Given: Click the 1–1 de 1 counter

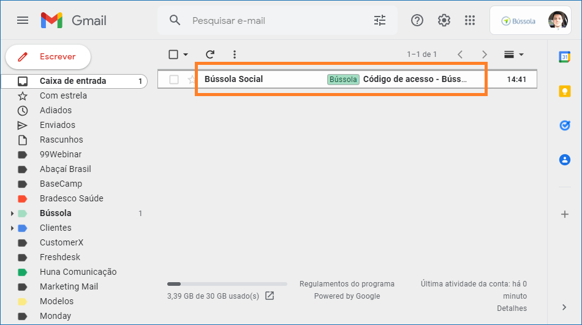Looking at the screenshot, I should point(421,54).
